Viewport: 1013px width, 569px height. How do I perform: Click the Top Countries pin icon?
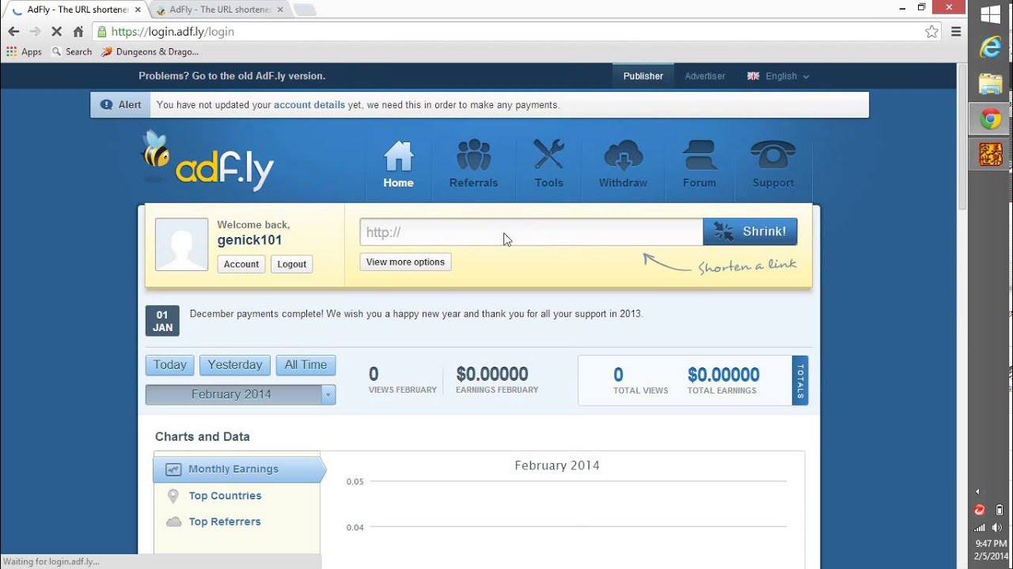pyautogui.click(x=173, y=496)
